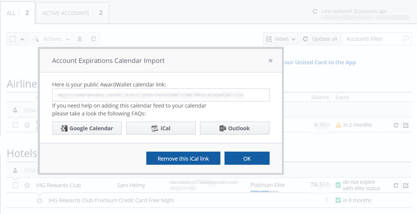Click warning icon beside 'in 2 months'
417x214 pixels.
pyautogui.click(x=338, y=125)
